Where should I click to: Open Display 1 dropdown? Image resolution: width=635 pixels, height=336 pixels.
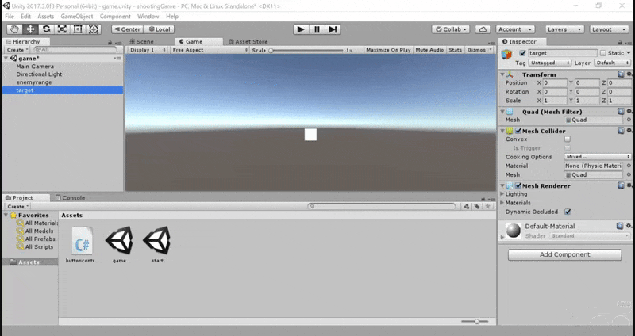click(x=147, y=50)
